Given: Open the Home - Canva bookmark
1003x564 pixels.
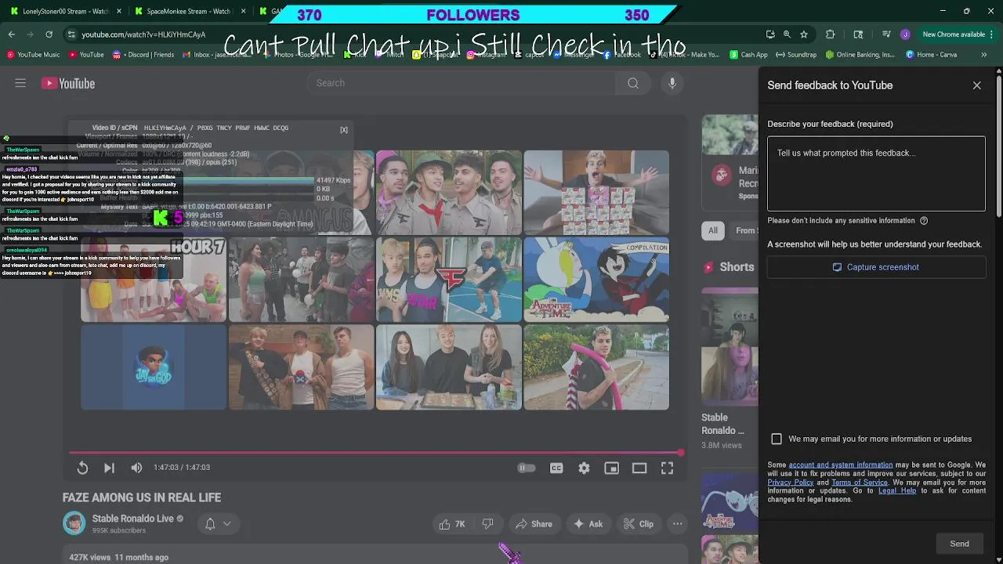Looking at the screenshot, I should (x=932, y=55).
